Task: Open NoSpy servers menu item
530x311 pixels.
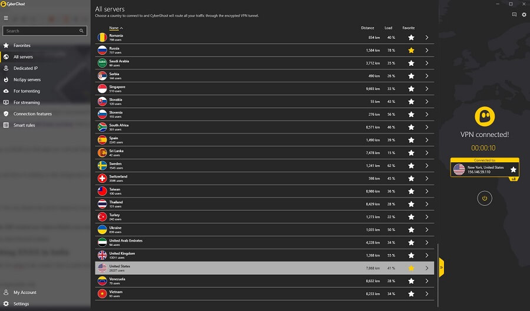Action: pyautogui.click(x=27, y=79)
